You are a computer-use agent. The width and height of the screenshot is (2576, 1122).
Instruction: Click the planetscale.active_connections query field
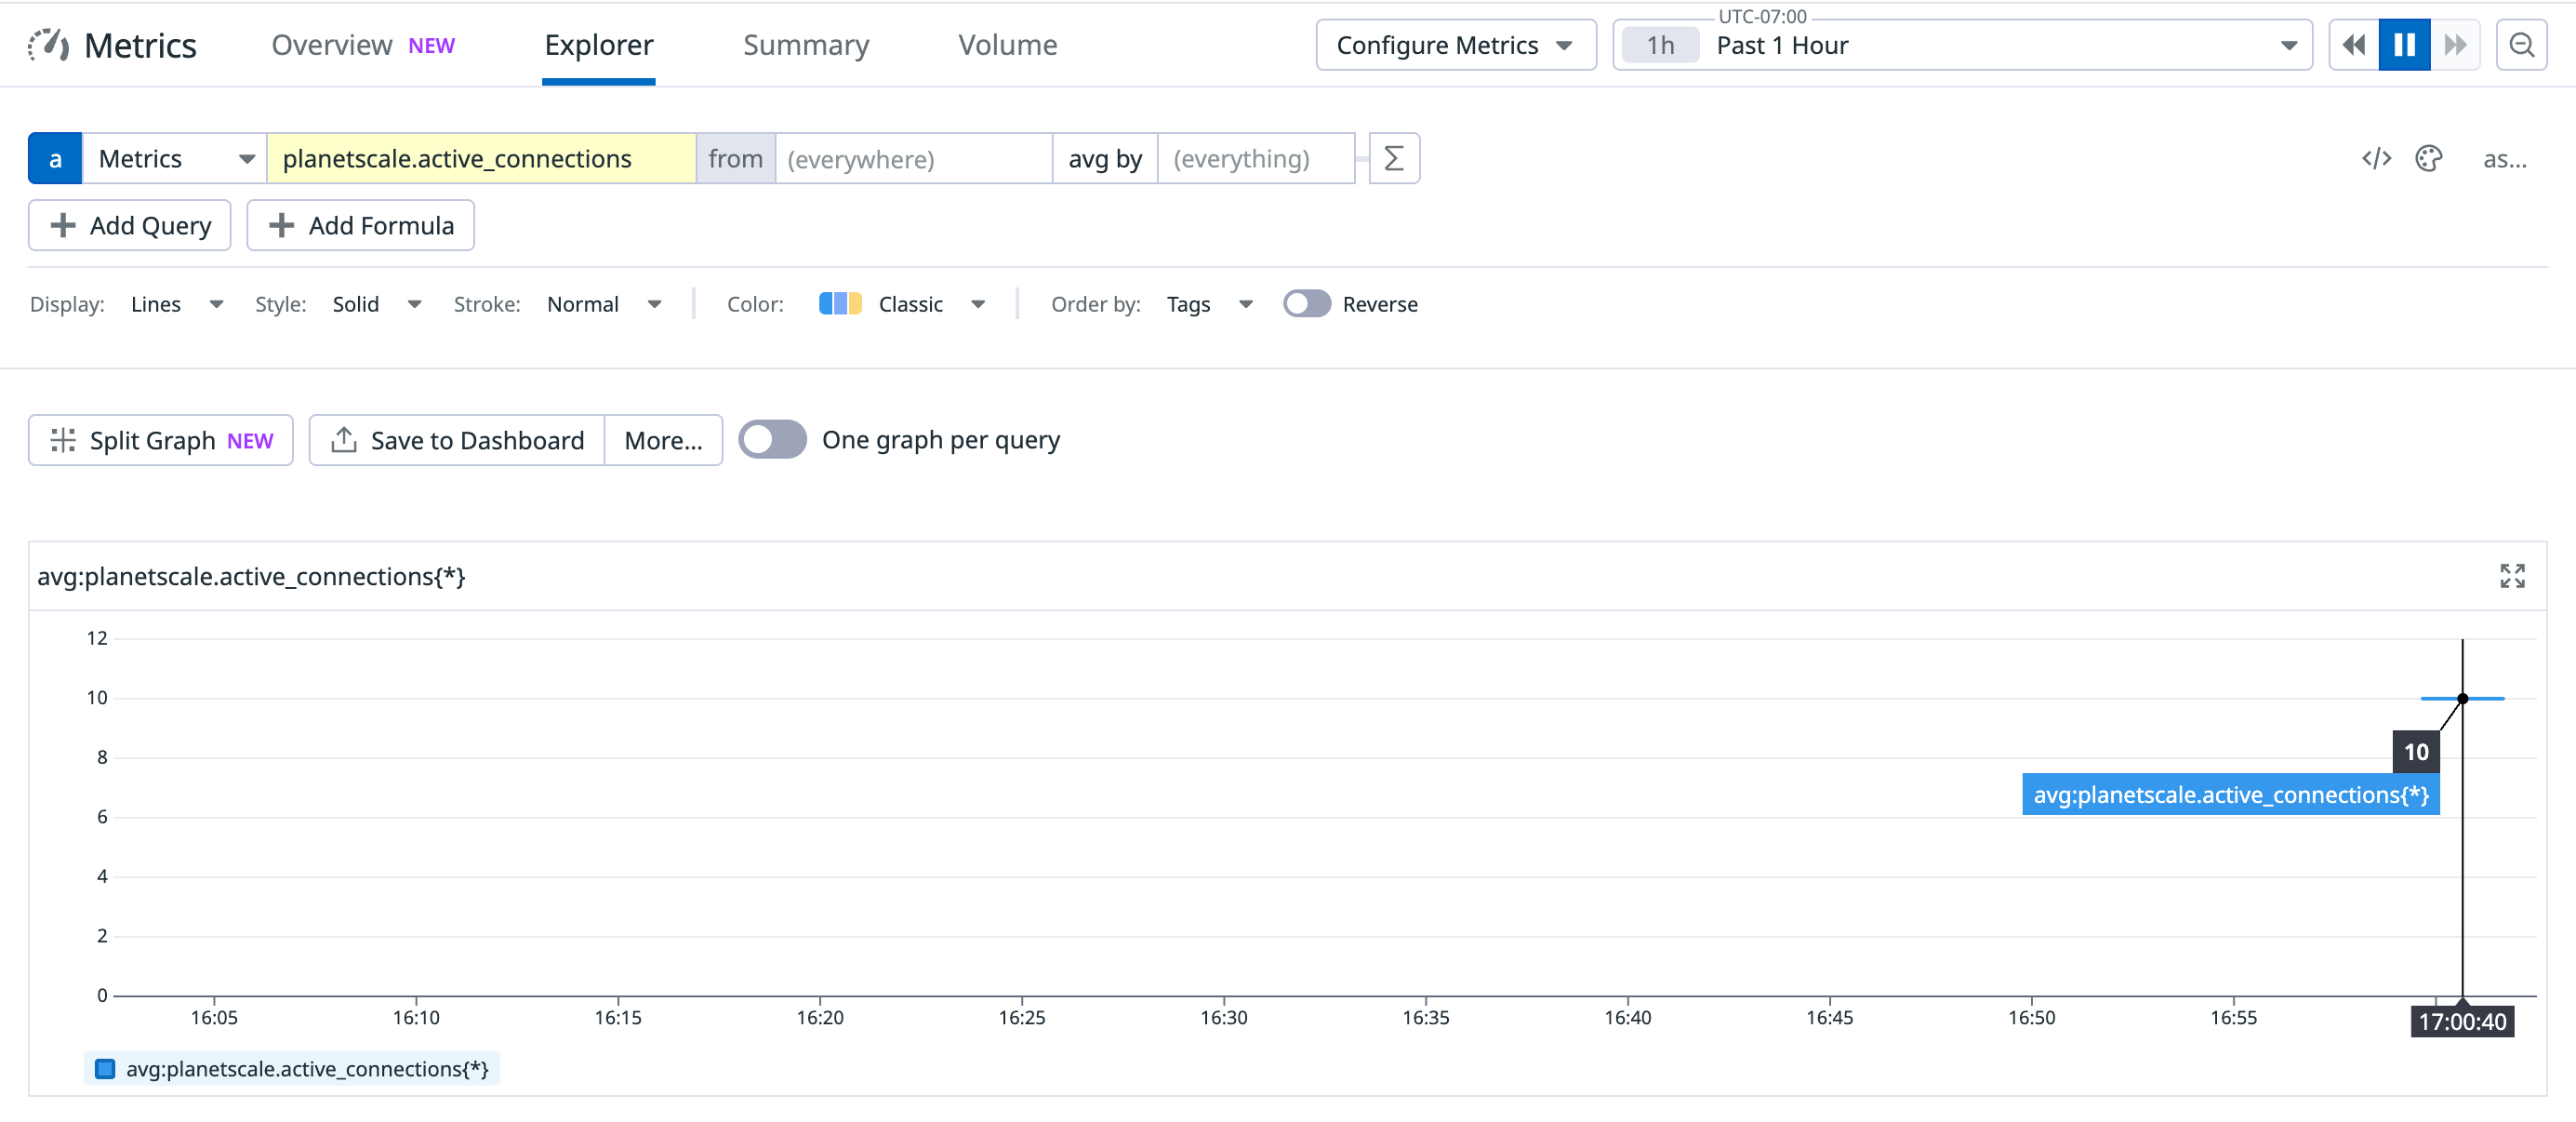[482, 158]
